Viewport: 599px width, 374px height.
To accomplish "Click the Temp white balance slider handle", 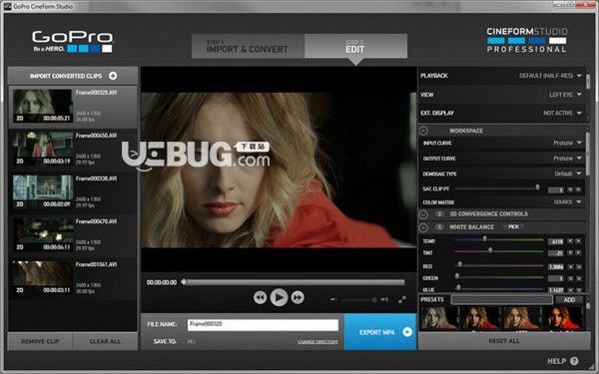I will [484, 238].
